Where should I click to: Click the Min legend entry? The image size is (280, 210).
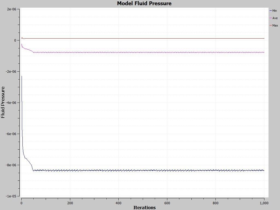click(273, 11)
